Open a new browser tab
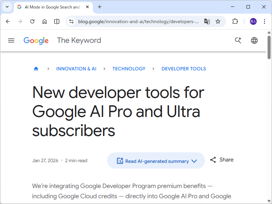Screen dimensions: 272x204 click(100, 7)
